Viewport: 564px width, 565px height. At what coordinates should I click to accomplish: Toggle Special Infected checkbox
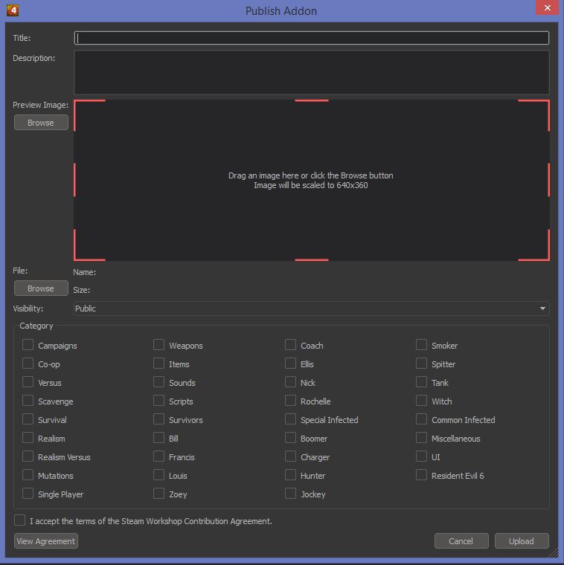point(290,419)
